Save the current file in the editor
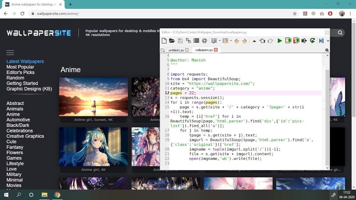356x200 pixels. coord(180,41)
